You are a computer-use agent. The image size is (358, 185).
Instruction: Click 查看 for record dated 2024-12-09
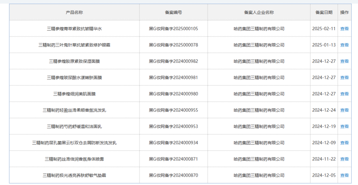344,143
